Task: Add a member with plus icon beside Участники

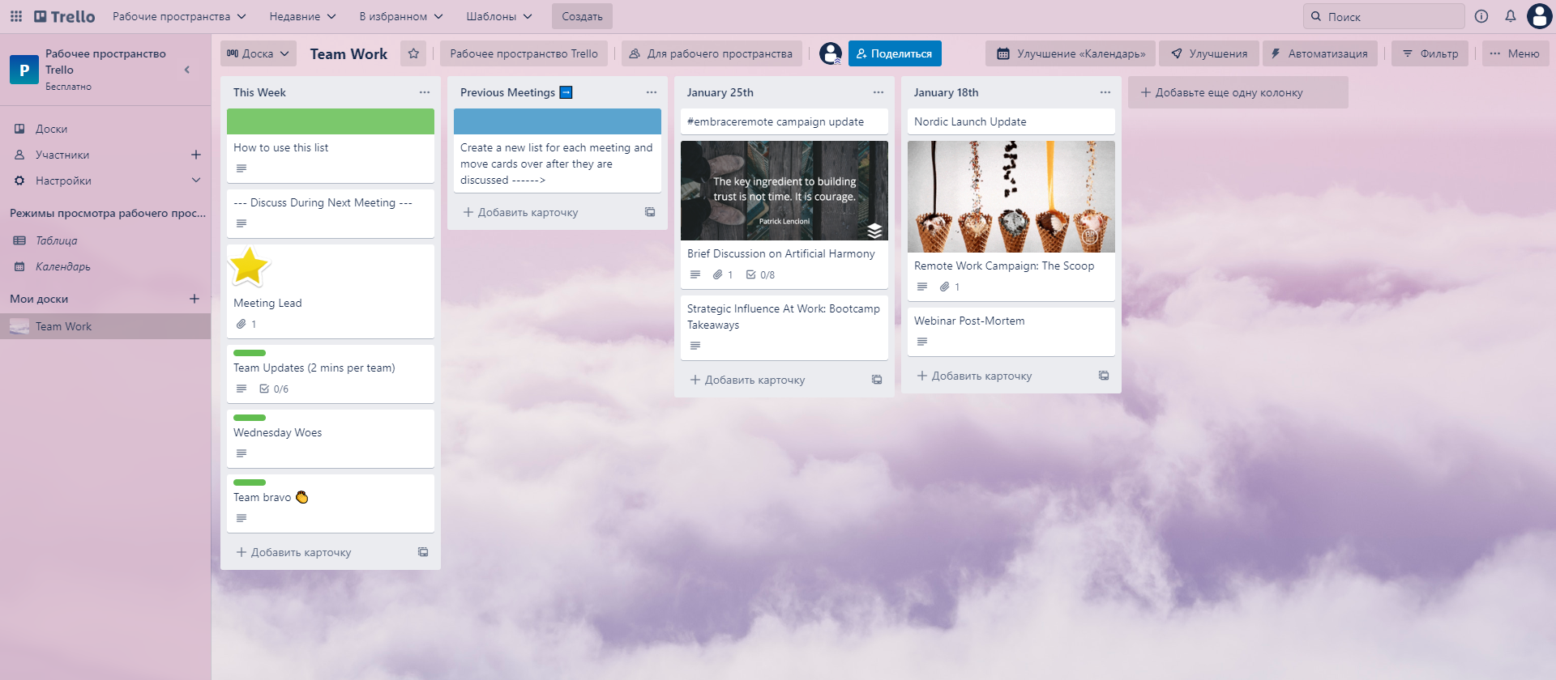Action: tap(195, 155)
